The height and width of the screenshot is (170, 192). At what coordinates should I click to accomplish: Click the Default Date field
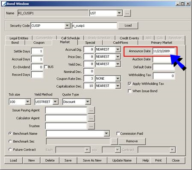(x=164, y=67)
